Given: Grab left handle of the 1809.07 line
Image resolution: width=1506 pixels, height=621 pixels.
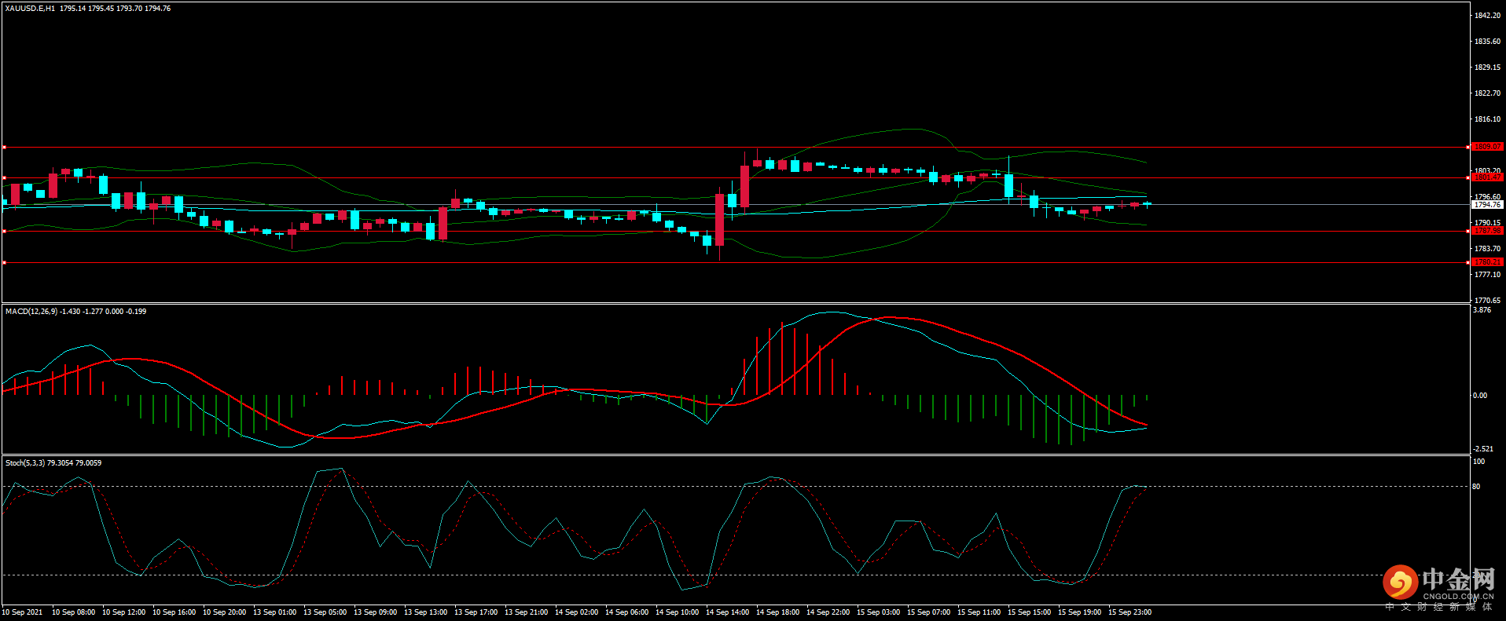Looking at the screenshot, I should coord(4,147).
